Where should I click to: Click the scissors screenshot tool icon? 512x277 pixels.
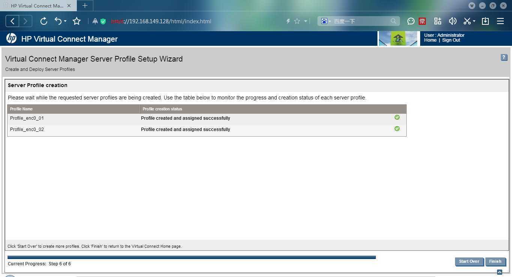[x=467, y=21]
